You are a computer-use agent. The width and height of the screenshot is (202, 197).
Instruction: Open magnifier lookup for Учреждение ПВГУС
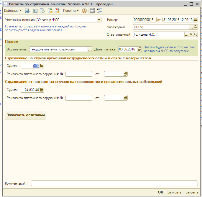tap(195, 27)
